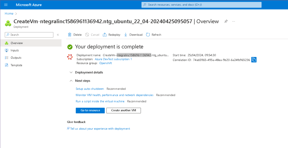Delete the deployment from toolbar
288x148 pixels.
tap(75, 35)
